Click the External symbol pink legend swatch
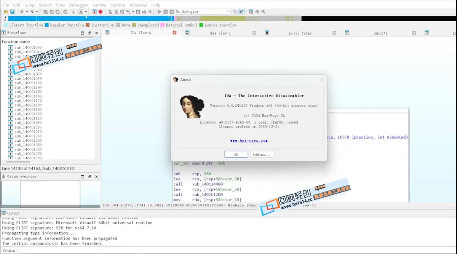Viewport: 457px width, 254px height. (x=162, y=25)
